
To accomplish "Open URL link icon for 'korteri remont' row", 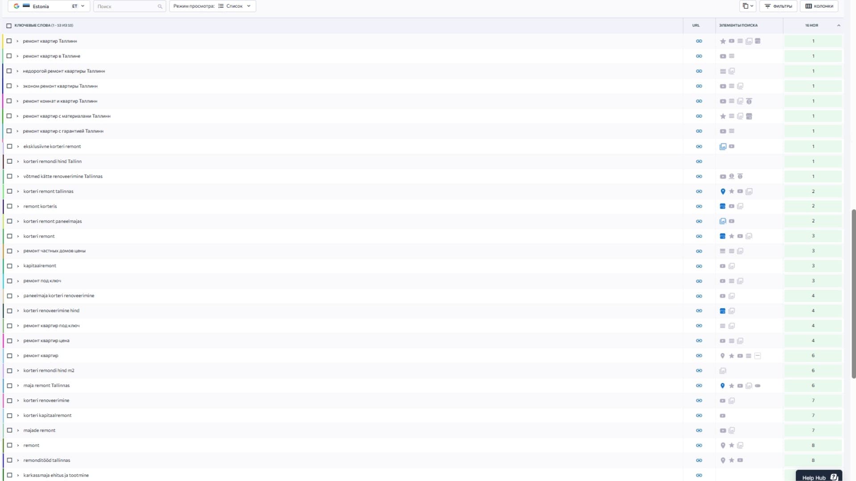I will [699, 236].
